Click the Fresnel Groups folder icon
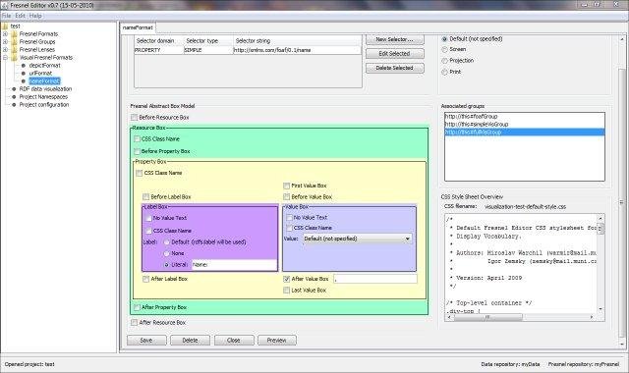629x373 pixels. [15, 41]
